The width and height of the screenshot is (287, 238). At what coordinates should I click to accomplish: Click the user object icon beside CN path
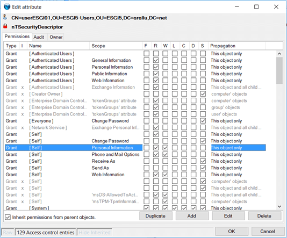[x=5, y=17]
